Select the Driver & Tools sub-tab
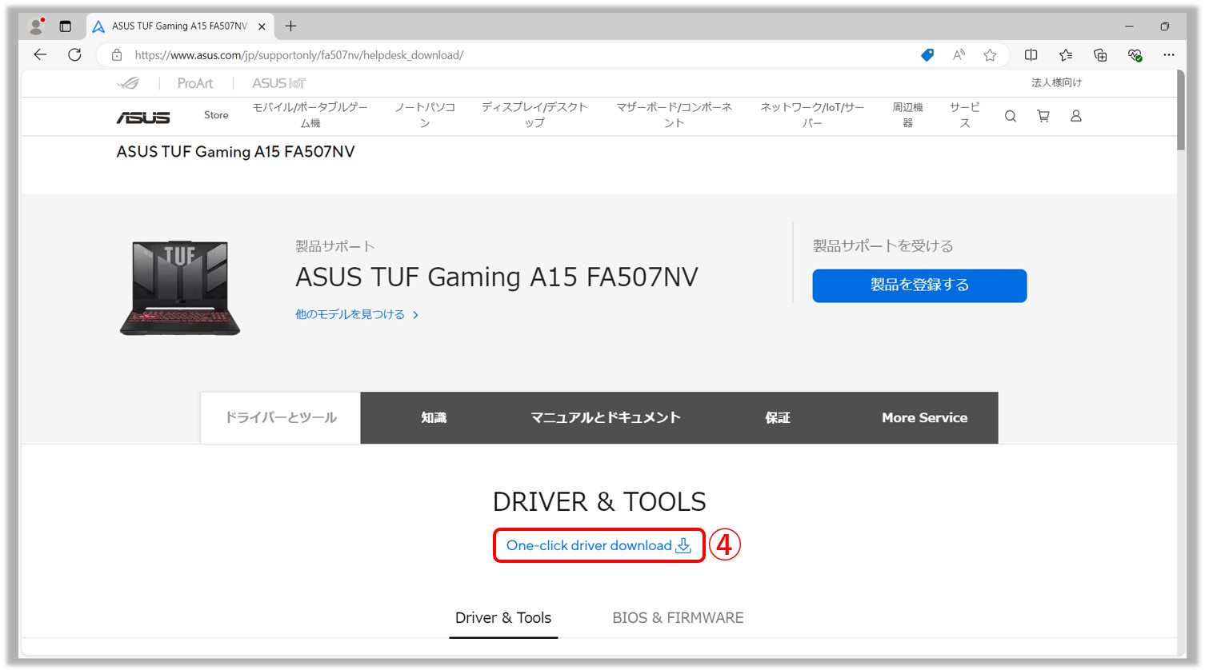The image size is (1205, 670). point(503,617)
